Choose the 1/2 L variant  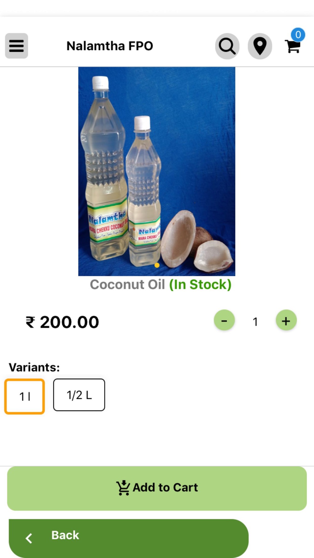pyautogui.click(x=79, y=395)
